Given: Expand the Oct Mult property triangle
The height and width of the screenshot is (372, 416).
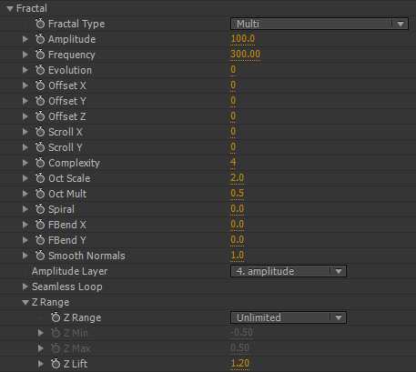Looking at the screenshot, I should click(x=25, y=194).
